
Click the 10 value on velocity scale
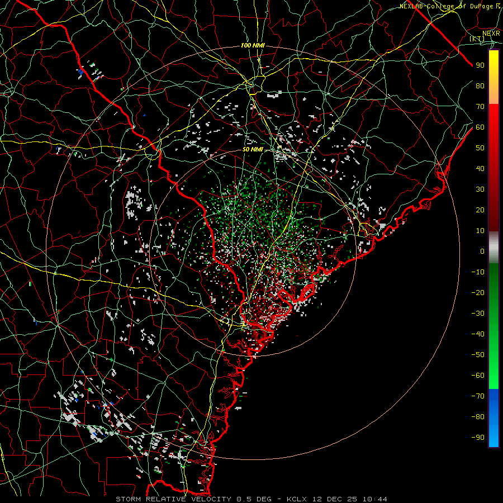[x=480, y=231]
